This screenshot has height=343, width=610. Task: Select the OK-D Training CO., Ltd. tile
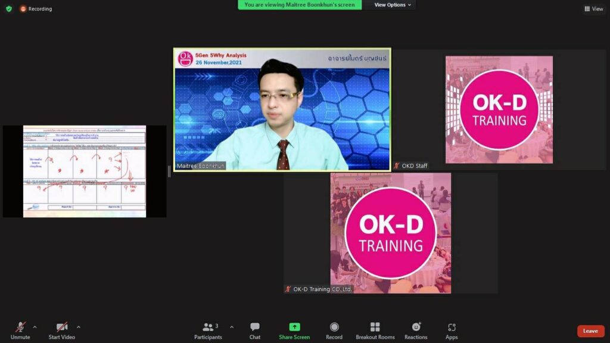pyautogui.click(x=391, y=233)
